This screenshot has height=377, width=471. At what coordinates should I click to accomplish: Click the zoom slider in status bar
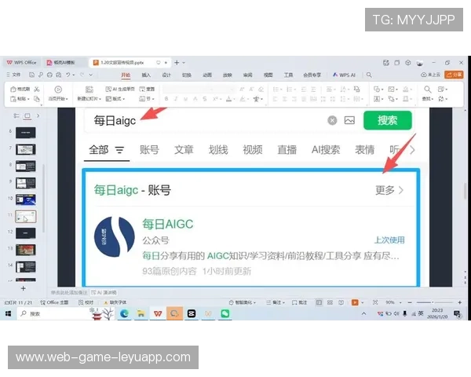pyautogui.click(x=434, y=302)
